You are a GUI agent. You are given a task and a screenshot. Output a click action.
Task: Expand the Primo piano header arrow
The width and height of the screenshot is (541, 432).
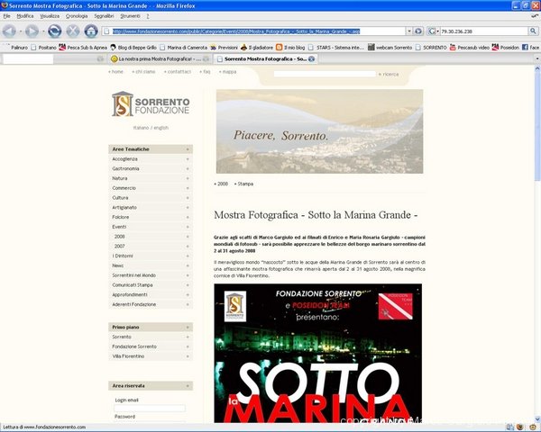pos(188,328)
